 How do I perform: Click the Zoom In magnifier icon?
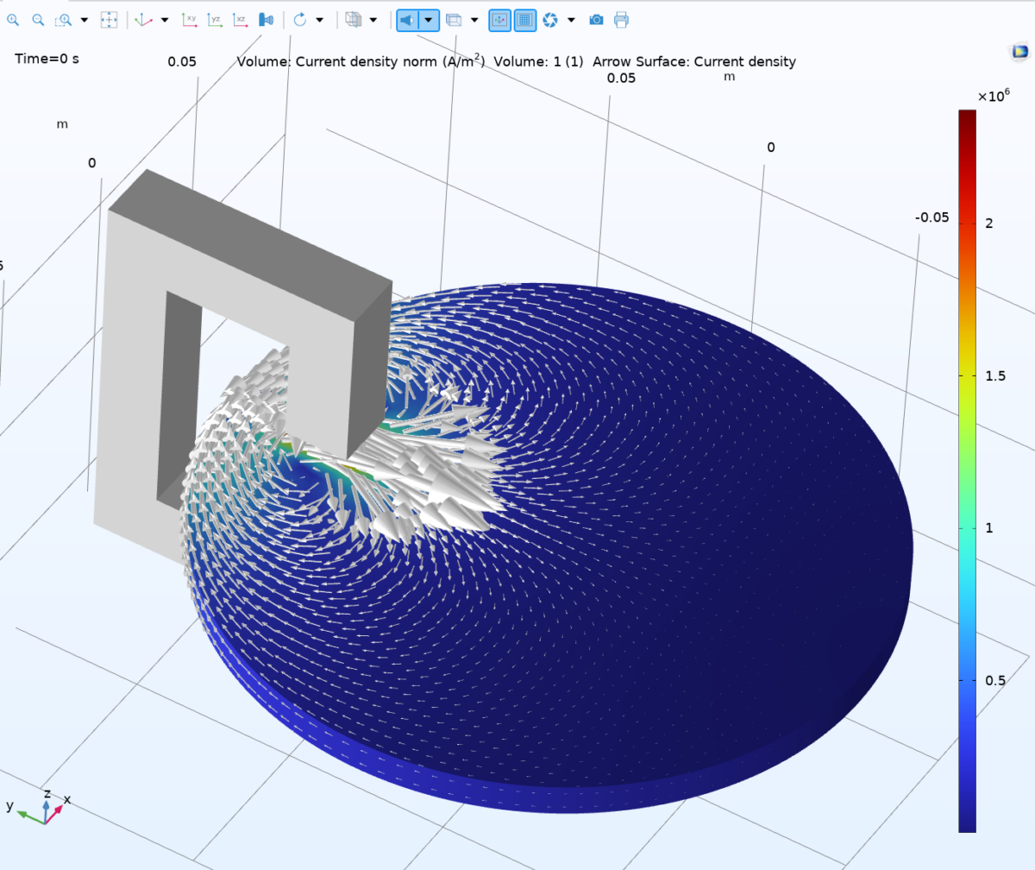(12, 20)
